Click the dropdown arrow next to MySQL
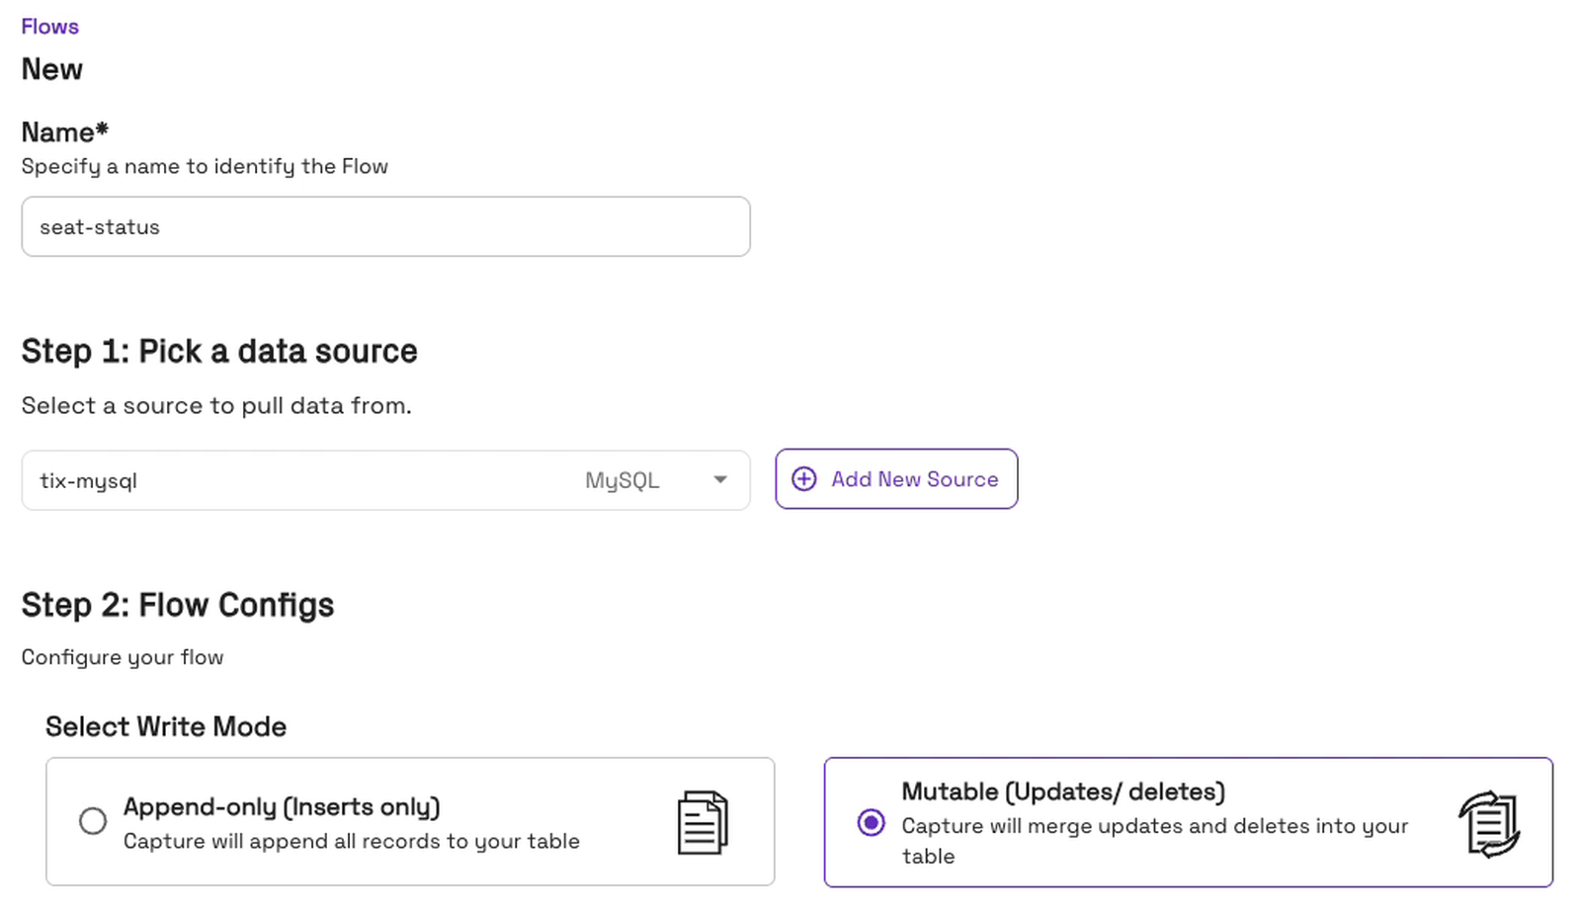The height and width of the screenshot is (912, 1581). 720,480
